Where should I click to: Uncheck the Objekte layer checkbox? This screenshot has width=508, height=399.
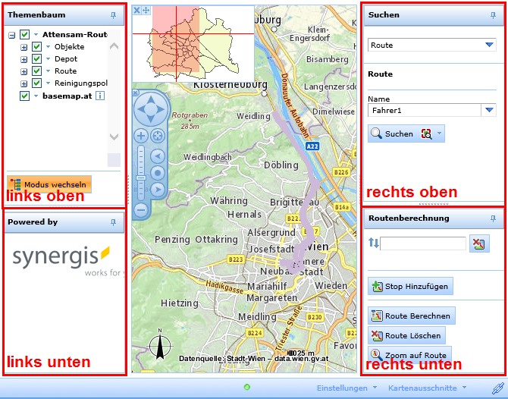[x=36, y=47]
